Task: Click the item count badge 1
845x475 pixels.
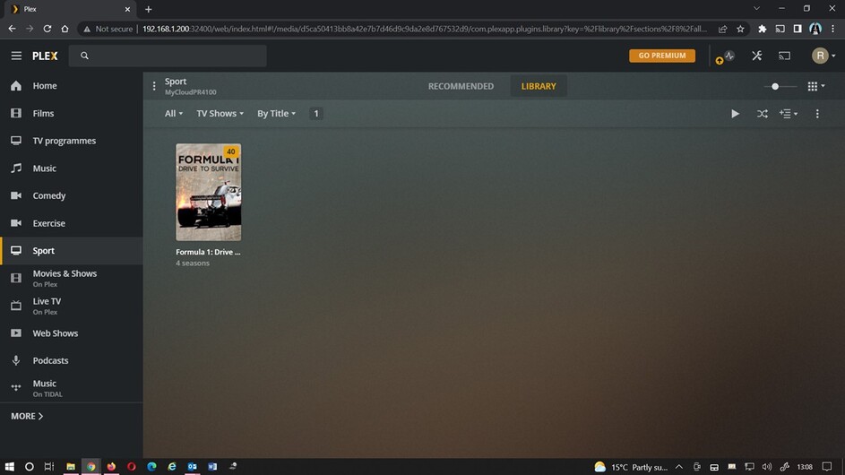Action: [316, 113]
